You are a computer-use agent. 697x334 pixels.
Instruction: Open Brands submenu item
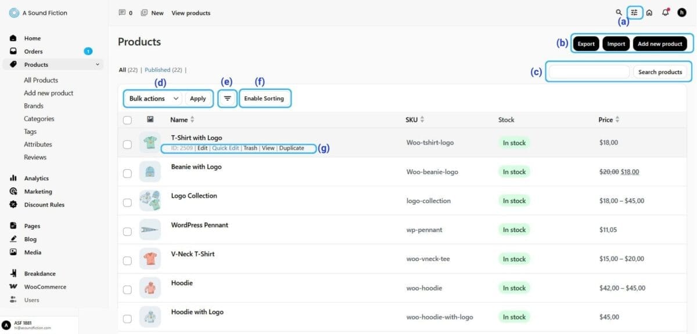(x=34, y=106)
